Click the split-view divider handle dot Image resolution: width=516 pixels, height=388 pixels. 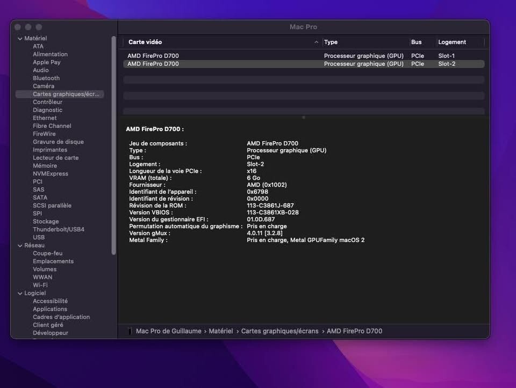[x=303, y=118]
